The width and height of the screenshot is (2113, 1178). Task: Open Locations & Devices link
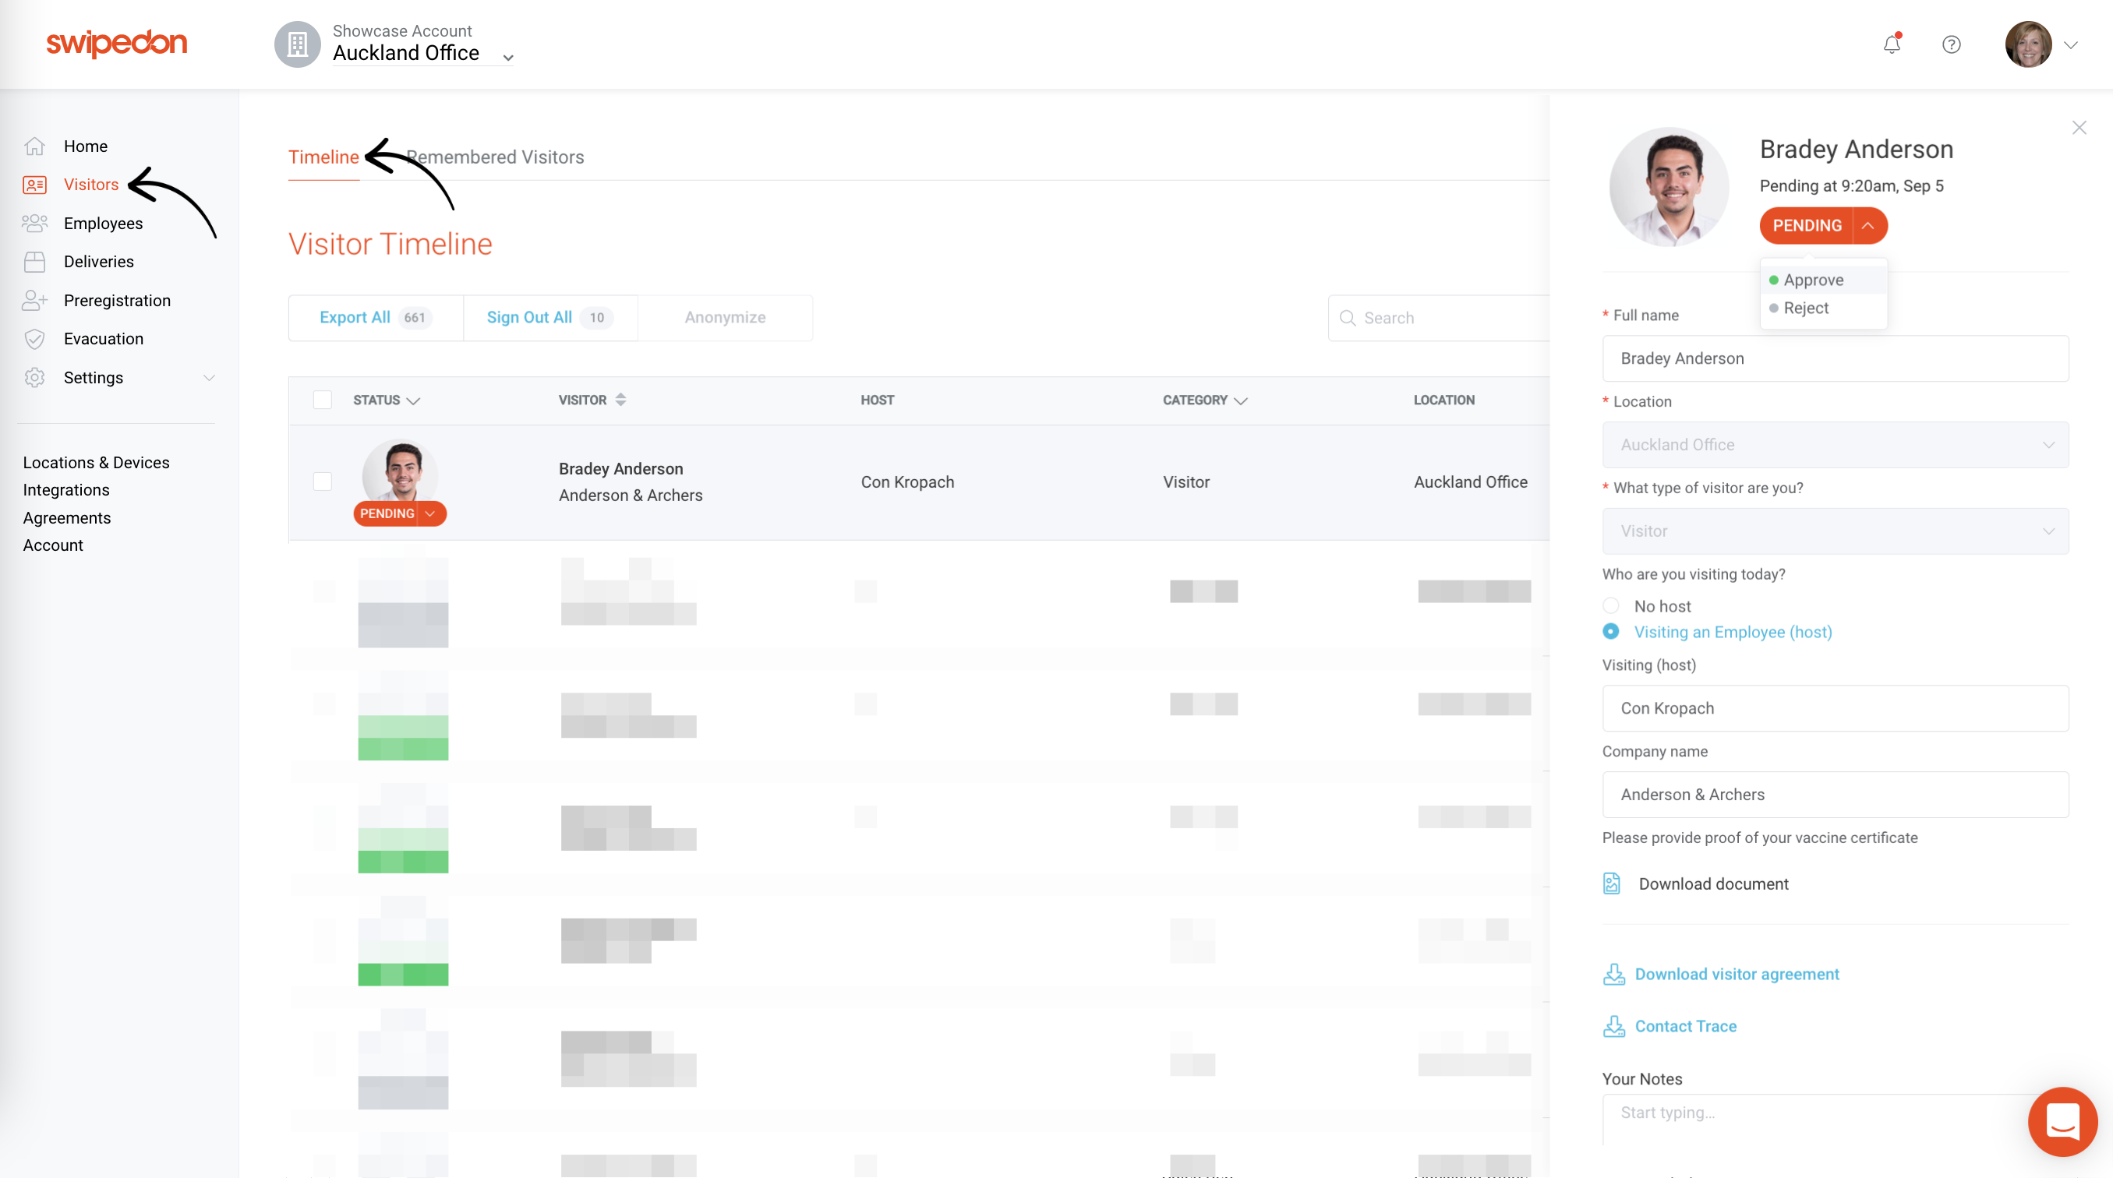coord(96,462)
